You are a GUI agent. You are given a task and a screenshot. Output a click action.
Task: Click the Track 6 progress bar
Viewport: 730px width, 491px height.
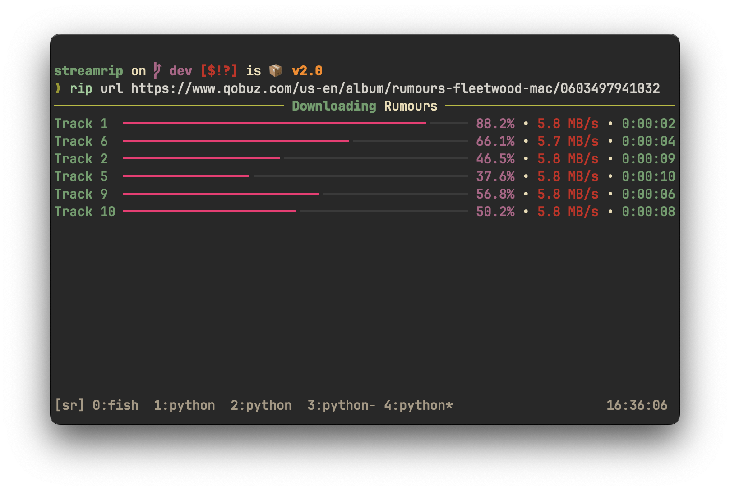(x=296, y=141)
